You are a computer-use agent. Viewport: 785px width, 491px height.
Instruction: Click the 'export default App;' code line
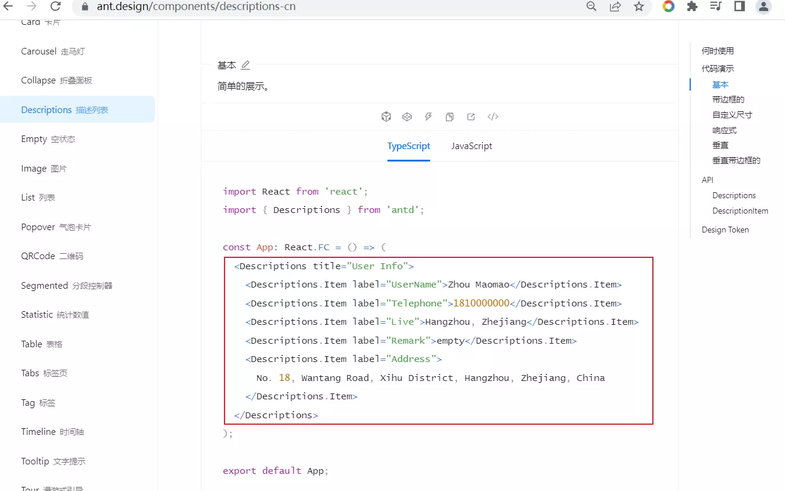(275, 471)
